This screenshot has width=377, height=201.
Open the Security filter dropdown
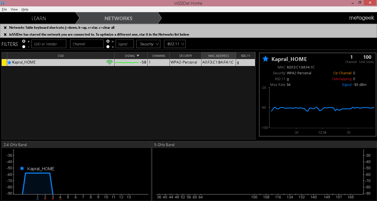pyautogui.click(x=148, y=44)
